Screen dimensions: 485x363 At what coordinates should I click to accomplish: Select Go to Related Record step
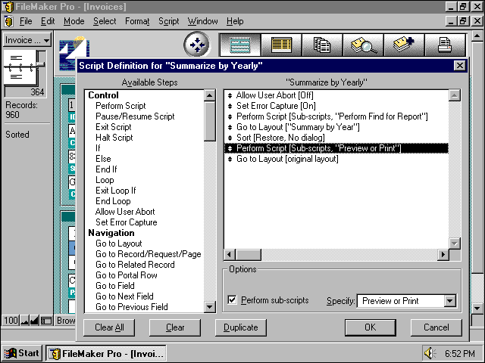(x=135, y=265)
